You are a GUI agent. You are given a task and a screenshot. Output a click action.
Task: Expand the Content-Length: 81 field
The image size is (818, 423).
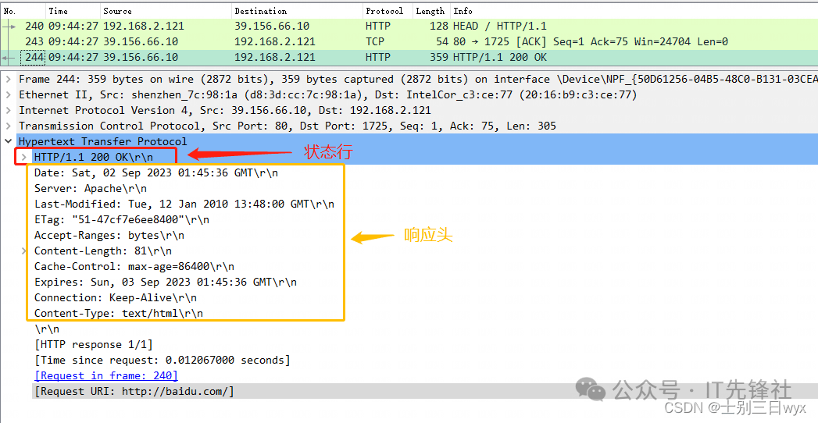[x=24, y=251]
